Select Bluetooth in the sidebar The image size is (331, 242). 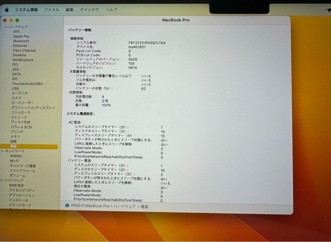[x=21, y=41]
